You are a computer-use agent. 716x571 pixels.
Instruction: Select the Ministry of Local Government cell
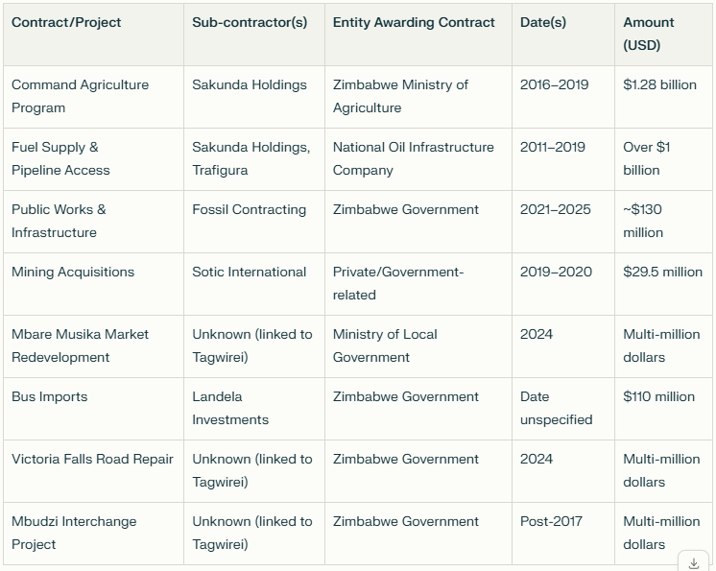coord(385,345)
